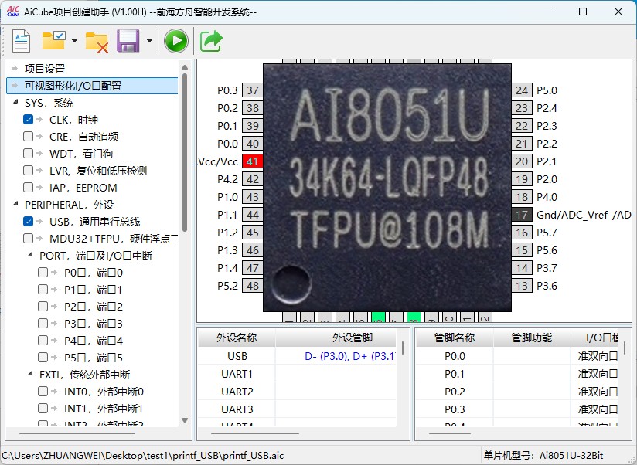Select the 项目设置 tree item
Viewport: 637px width, 465px height.
coord(45,69)
